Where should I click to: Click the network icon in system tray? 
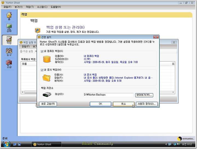(175, 144)
